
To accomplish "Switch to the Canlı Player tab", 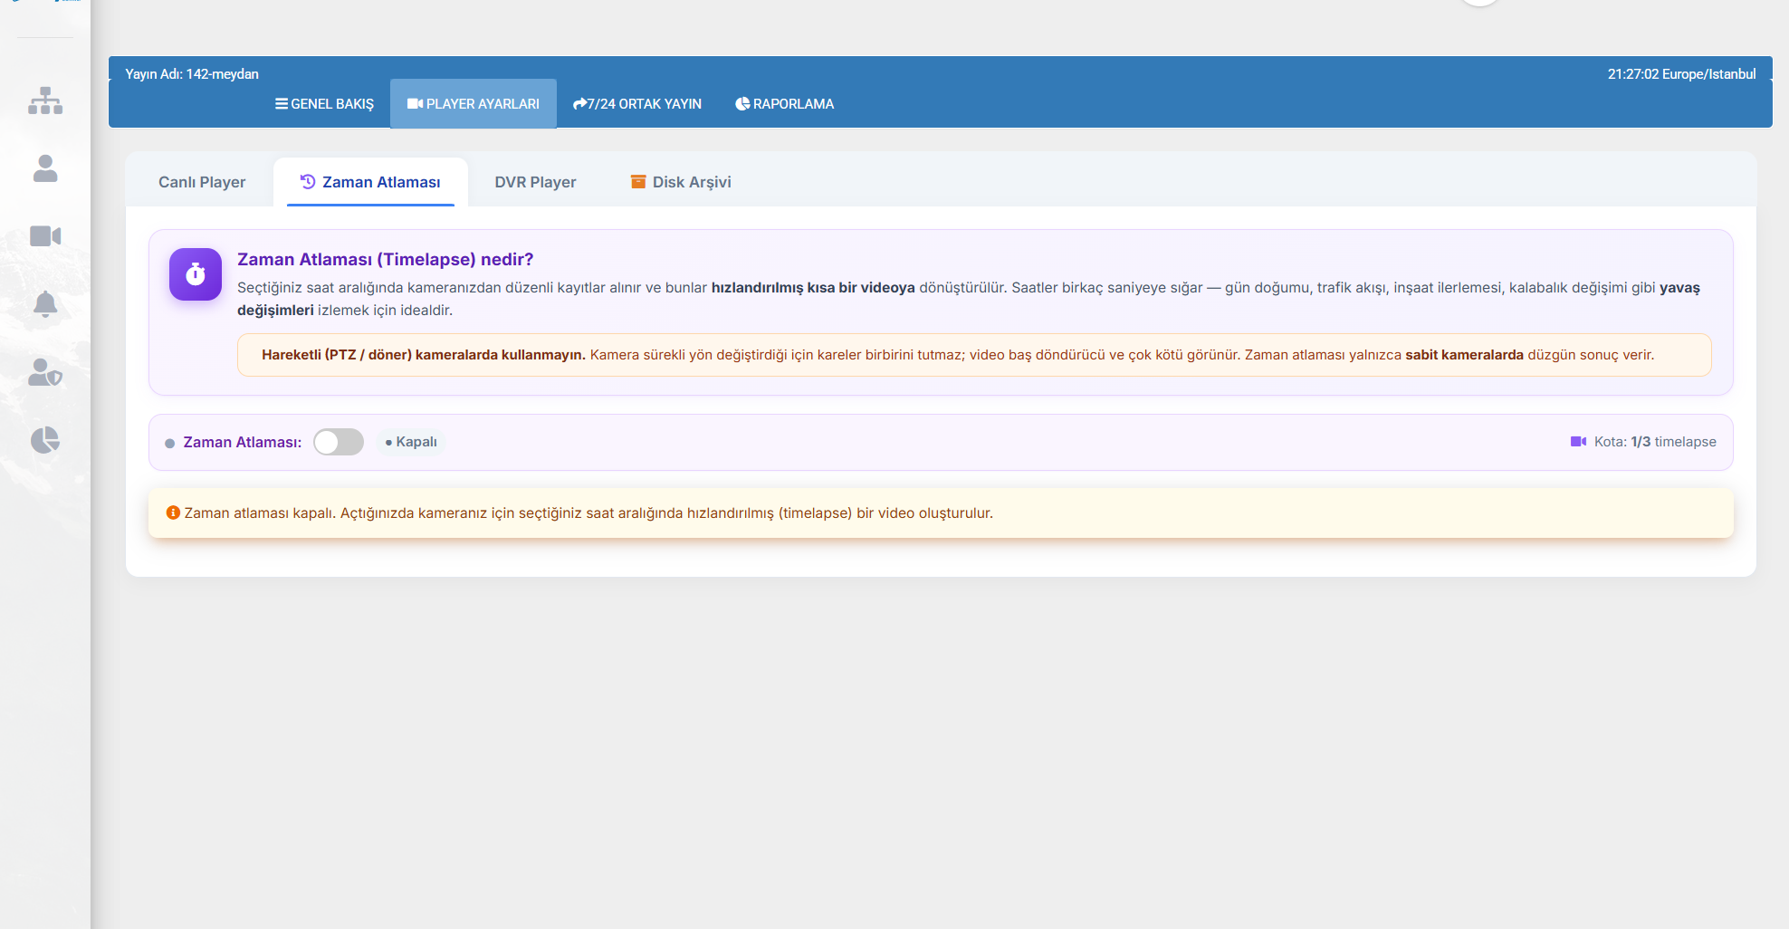I will [x=202, y=182].
